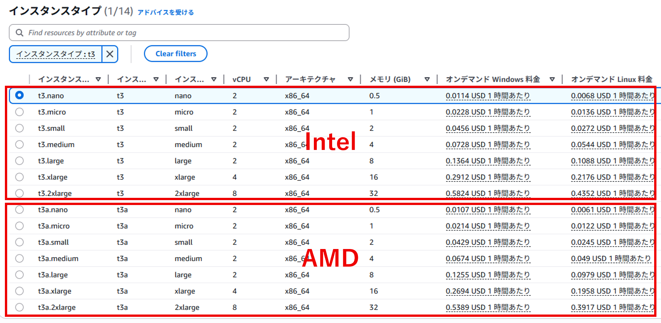Viewport: 661px width, 323px height.
Task: Open t3.large Linux price 0.1088 USD
Action: click(x=613, y=161)
